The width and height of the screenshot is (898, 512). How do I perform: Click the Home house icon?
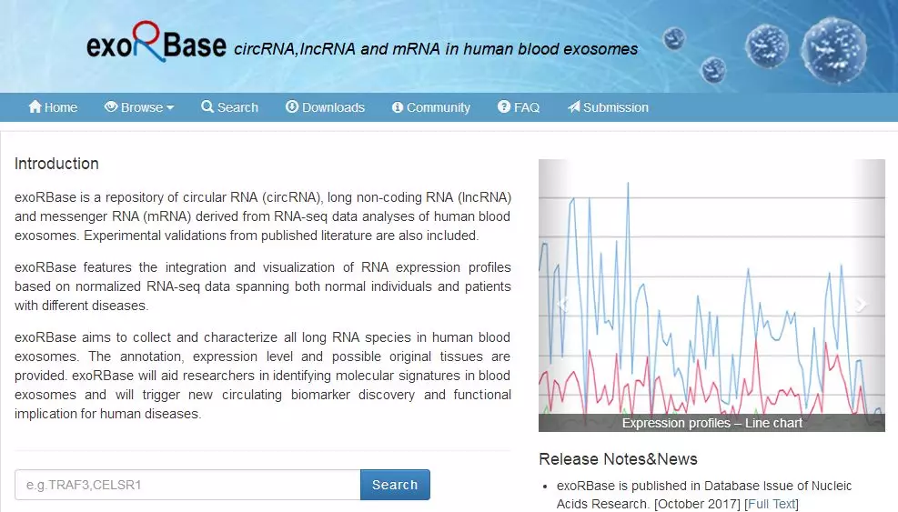click(x=35, y=106)
